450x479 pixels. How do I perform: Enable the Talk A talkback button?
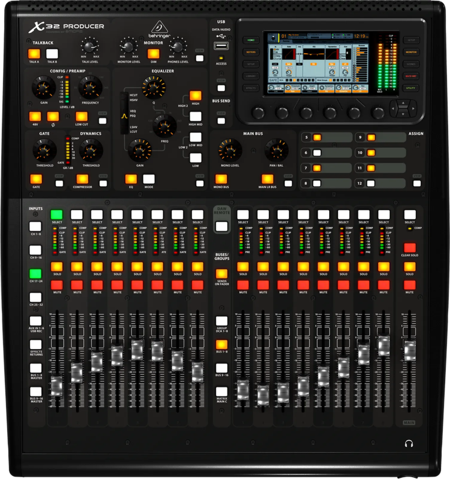click(34, 54)
